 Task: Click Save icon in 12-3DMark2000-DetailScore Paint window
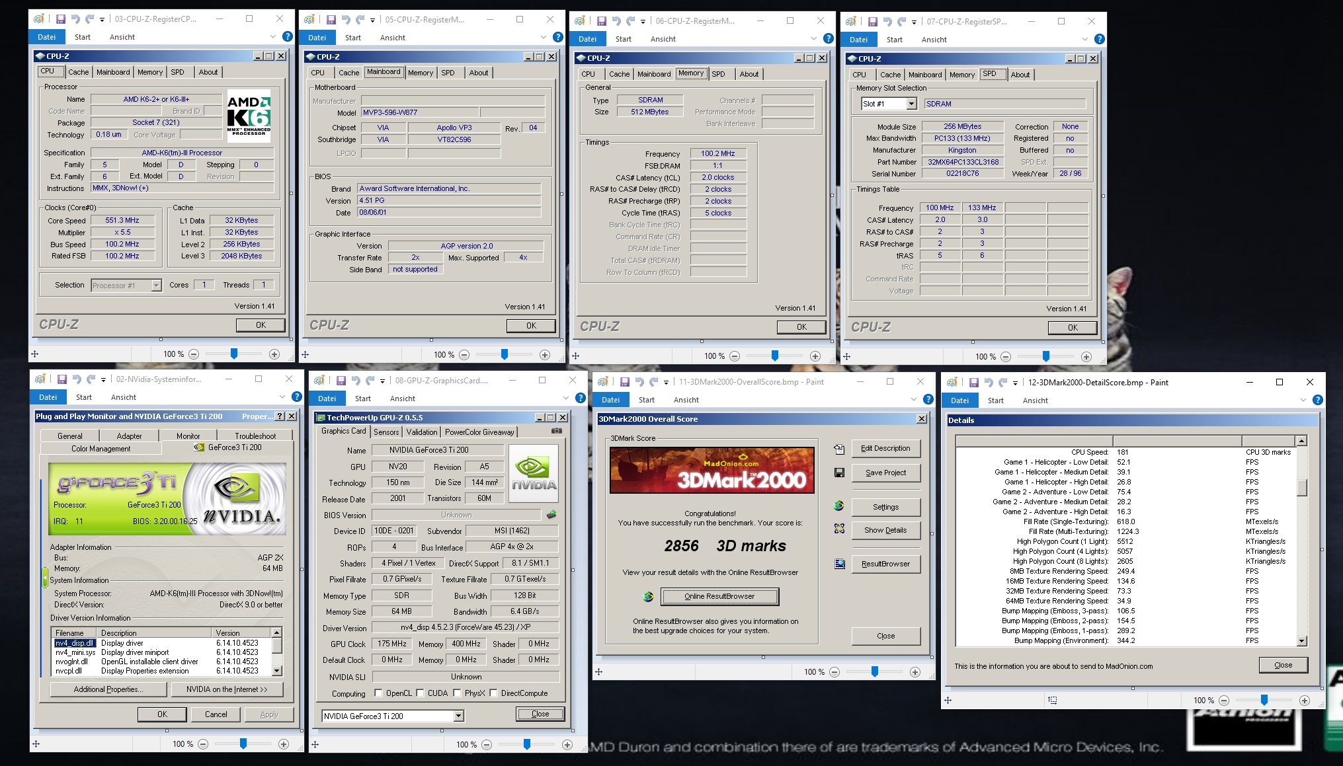point(973,383)
